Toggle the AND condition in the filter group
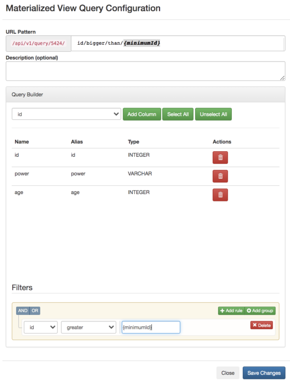290x381 pixels. click(23, 310)
